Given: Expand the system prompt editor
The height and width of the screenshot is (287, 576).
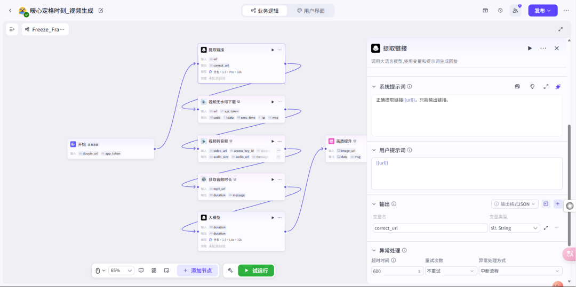Looking at the screenshot, I should click(x=546, y=87).
